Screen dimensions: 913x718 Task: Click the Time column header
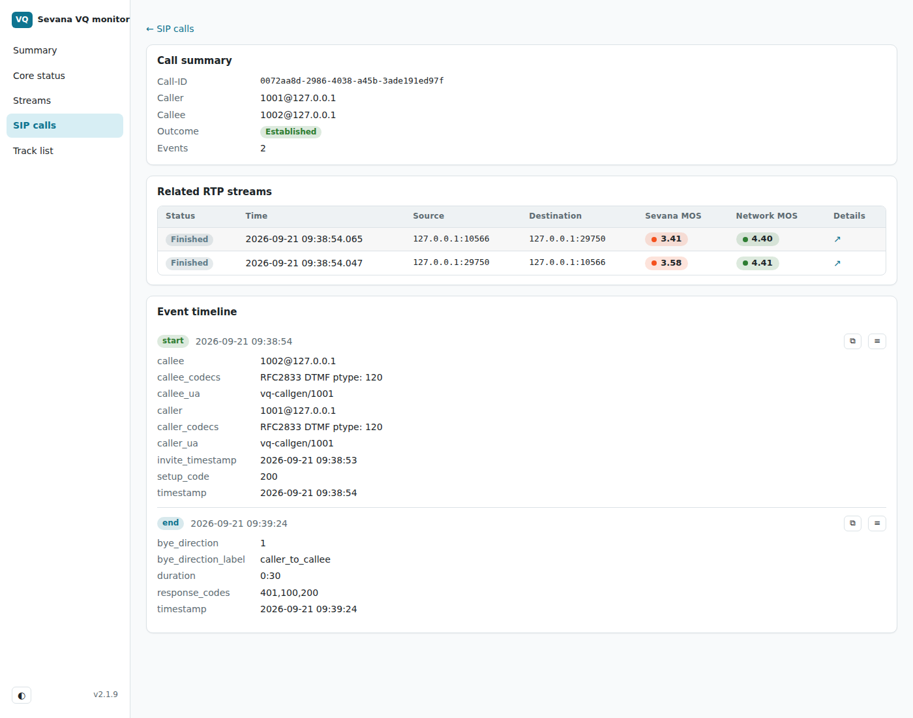pyautogui.click(x=256, y=216)
